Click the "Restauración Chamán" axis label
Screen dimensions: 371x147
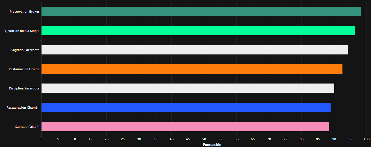[23, 107]
